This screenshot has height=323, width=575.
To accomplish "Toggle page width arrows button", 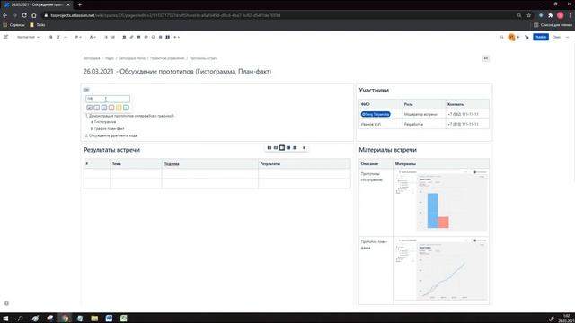I will click(x=485, y=58).
